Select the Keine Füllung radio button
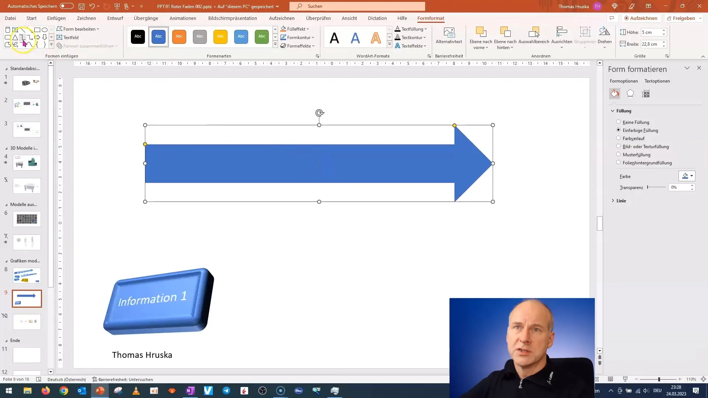The image size is (708, 398). point(618,122)
